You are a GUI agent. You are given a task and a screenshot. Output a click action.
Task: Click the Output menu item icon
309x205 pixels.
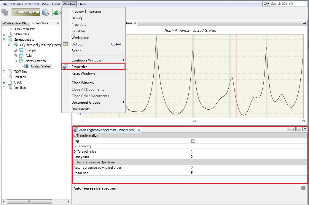pyautogui.click(x=66, y=44)
